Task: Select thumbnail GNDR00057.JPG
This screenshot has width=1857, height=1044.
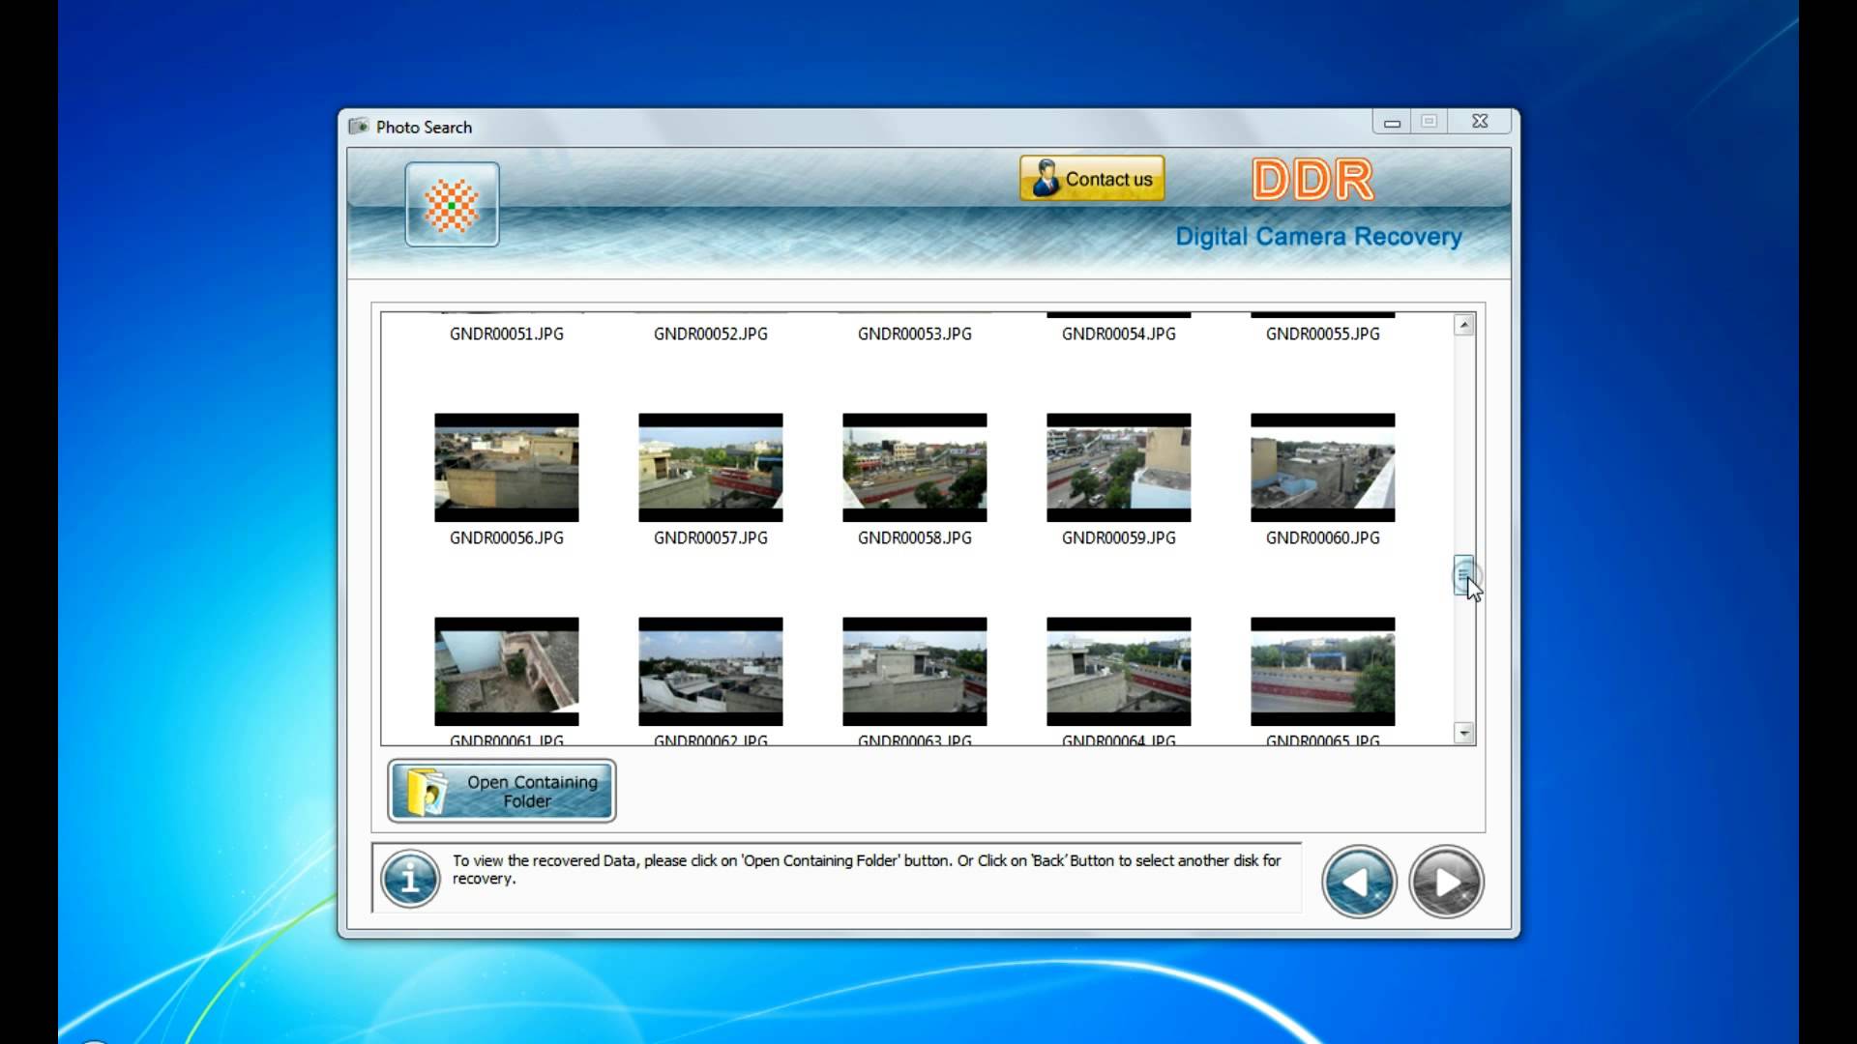Action: (711, 468)
